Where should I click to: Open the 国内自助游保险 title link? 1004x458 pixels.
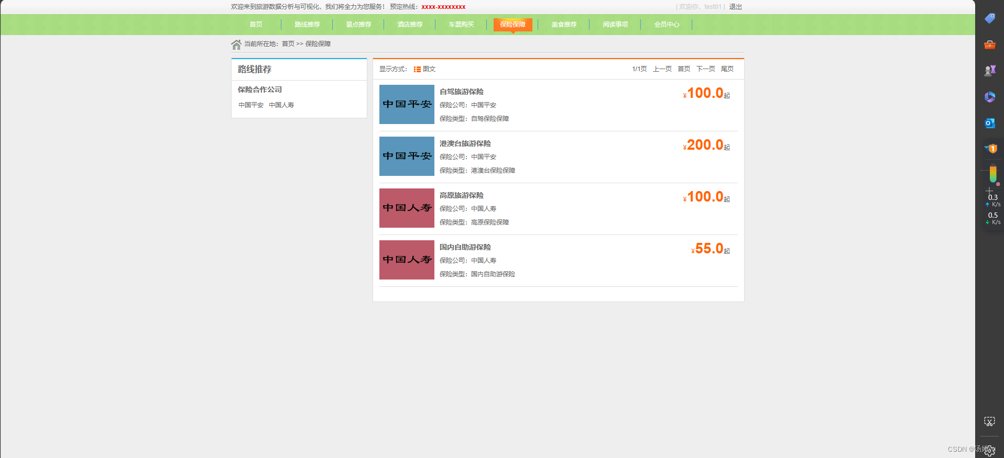point(465,247)
